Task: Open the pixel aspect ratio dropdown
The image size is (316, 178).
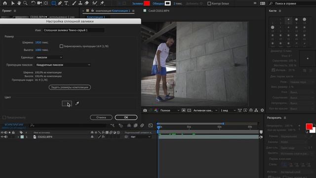Action: 63,65
